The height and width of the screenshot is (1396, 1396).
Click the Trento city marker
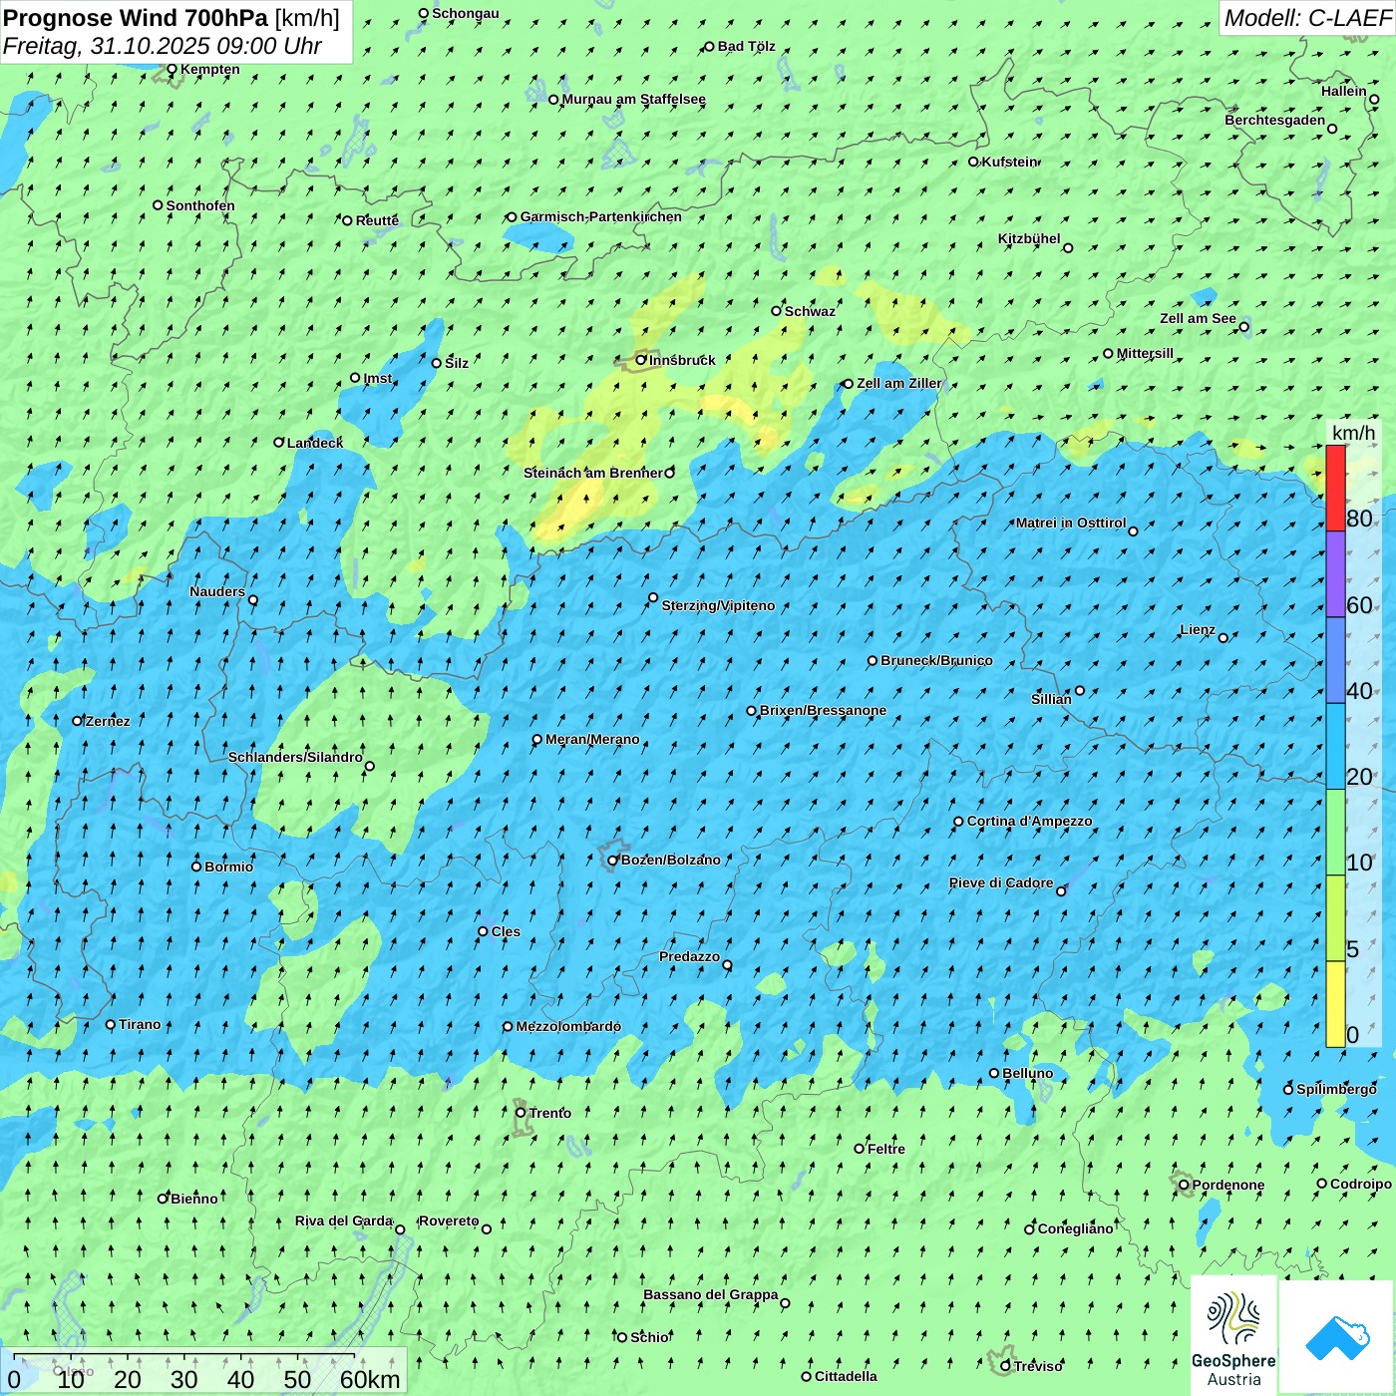pyautogui.click(x=521, y=1113)
